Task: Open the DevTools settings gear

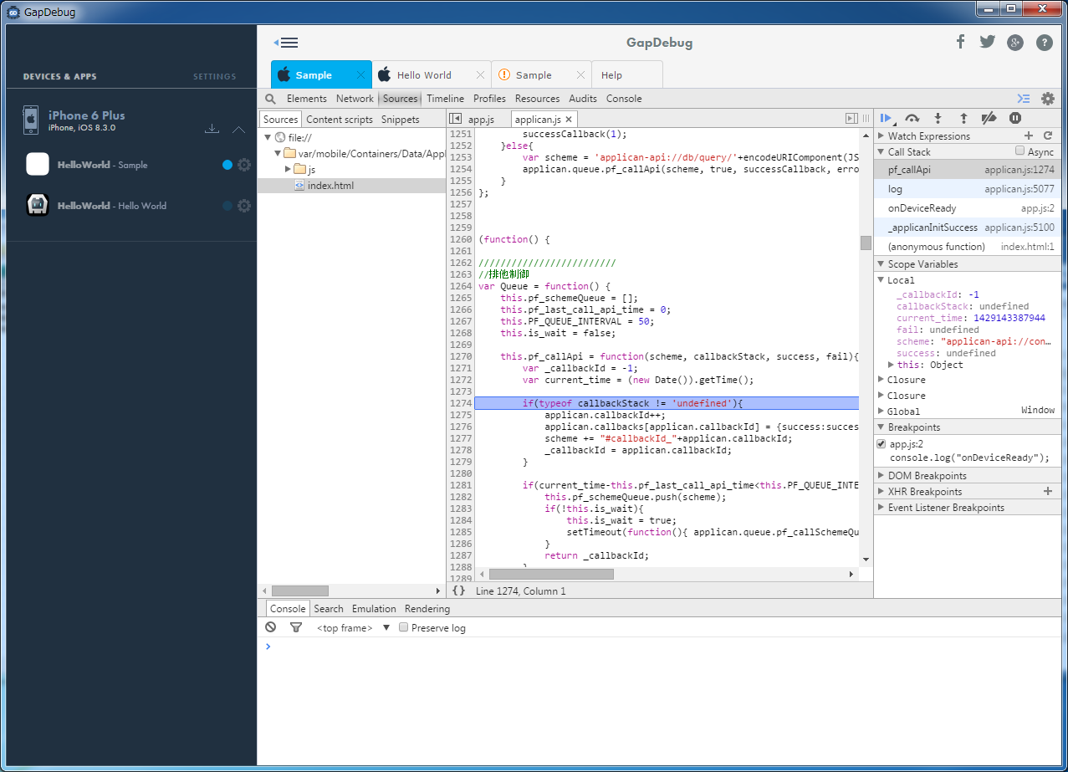Action: pos(1047,99)
